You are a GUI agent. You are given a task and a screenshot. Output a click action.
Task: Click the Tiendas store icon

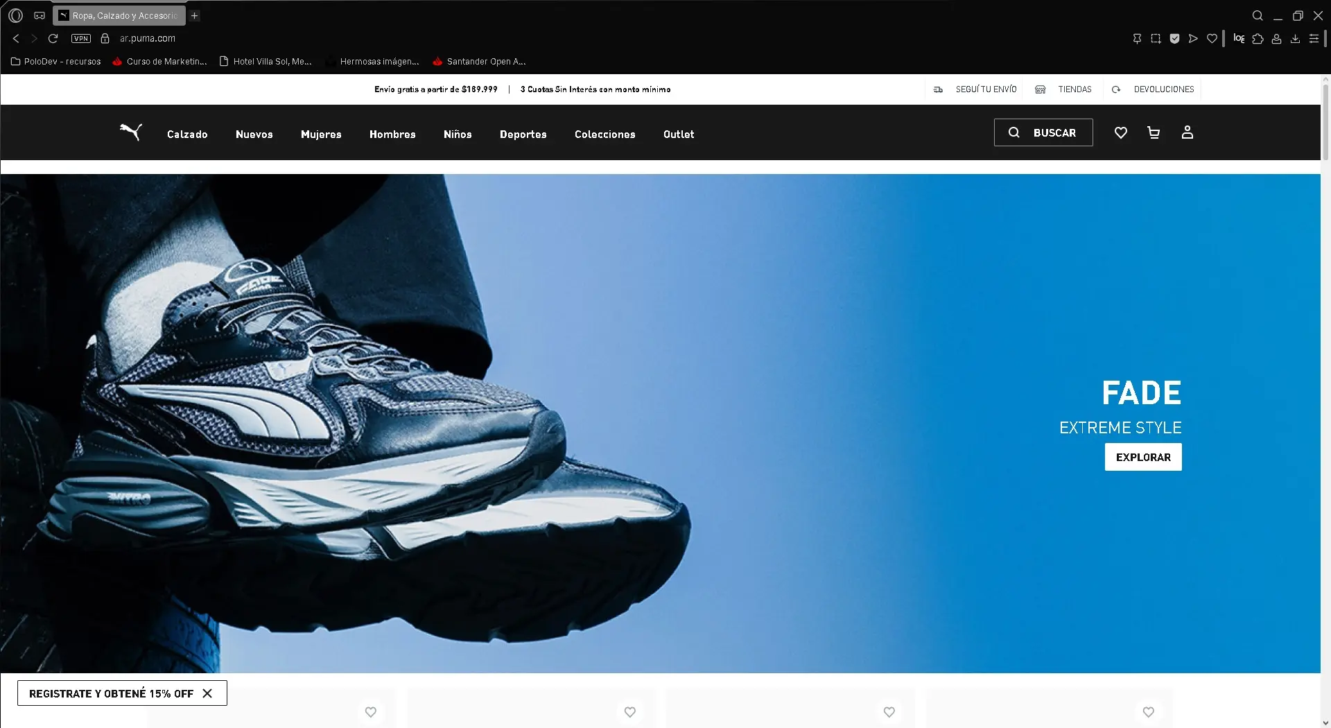1040,89
